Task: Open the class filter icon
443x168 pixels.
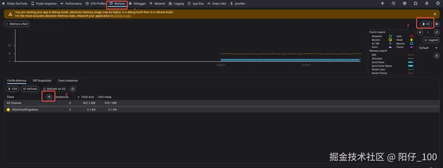Action: [x=49, y=97]
